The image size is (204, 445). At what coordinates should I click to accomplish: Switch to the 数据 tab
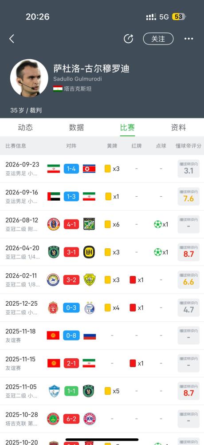coord(76,127)
